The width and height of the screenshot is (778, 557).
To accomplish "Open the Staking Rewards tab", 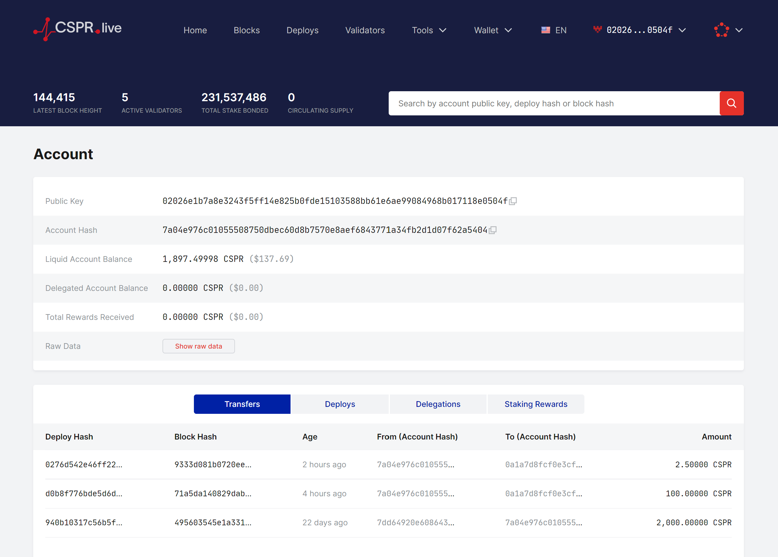I will point(535,404).
